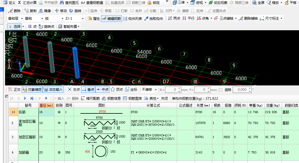Click 全屏 full screen tool
Screen dimensions: 299x163
pos(258,3)
